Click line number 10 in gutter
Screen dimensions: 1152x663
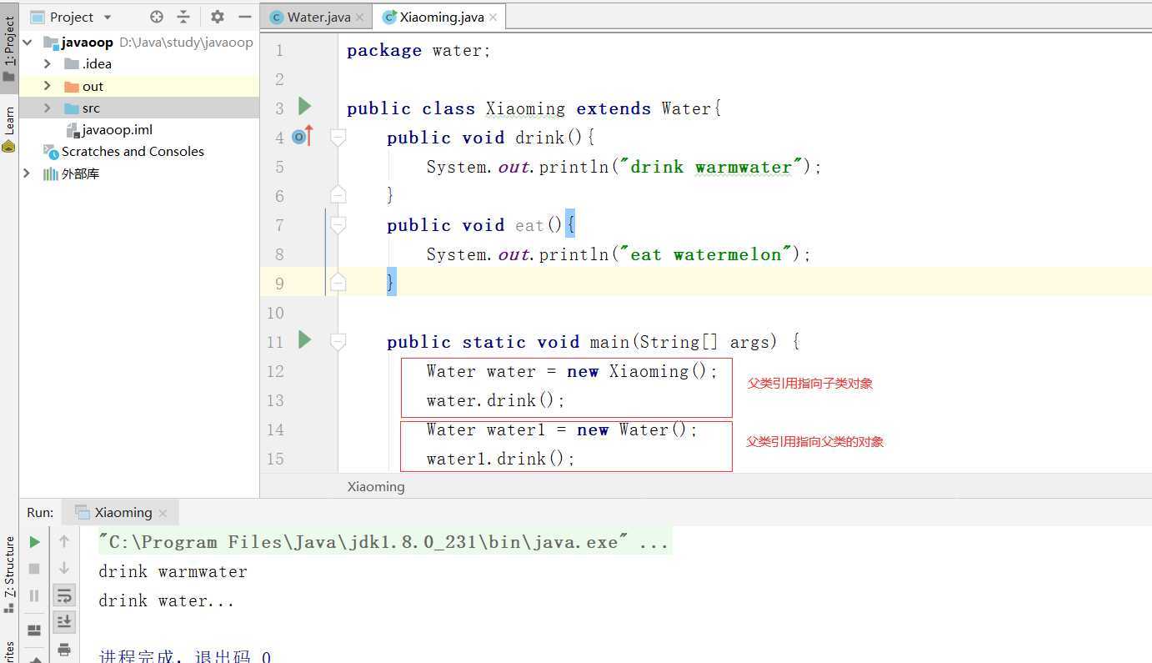coord(275,313)
